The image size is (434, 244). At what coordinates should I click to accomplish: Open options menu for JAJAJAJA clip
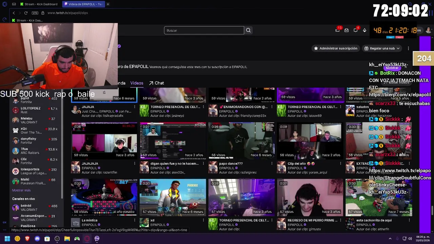tap(135, 164)
